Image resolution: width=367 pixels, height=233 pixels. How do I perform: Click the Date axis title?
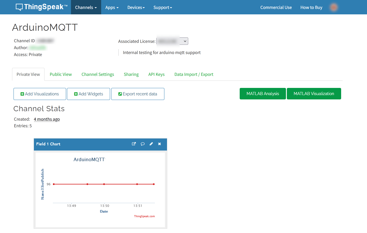click(104, 211)
